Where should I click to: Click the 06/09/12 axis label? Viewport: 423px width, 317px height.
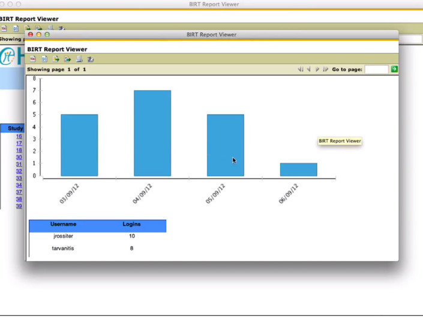(x=289, y=193)
